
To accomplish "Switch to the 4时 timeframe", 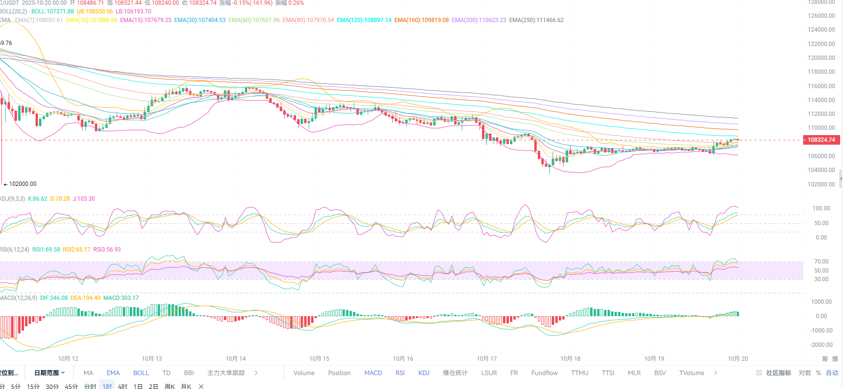I will pos(122,386).
